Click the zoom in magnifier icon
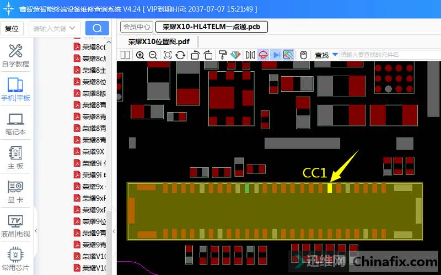The height and width of the screenshot is (275, 441). tap(140, 55)
